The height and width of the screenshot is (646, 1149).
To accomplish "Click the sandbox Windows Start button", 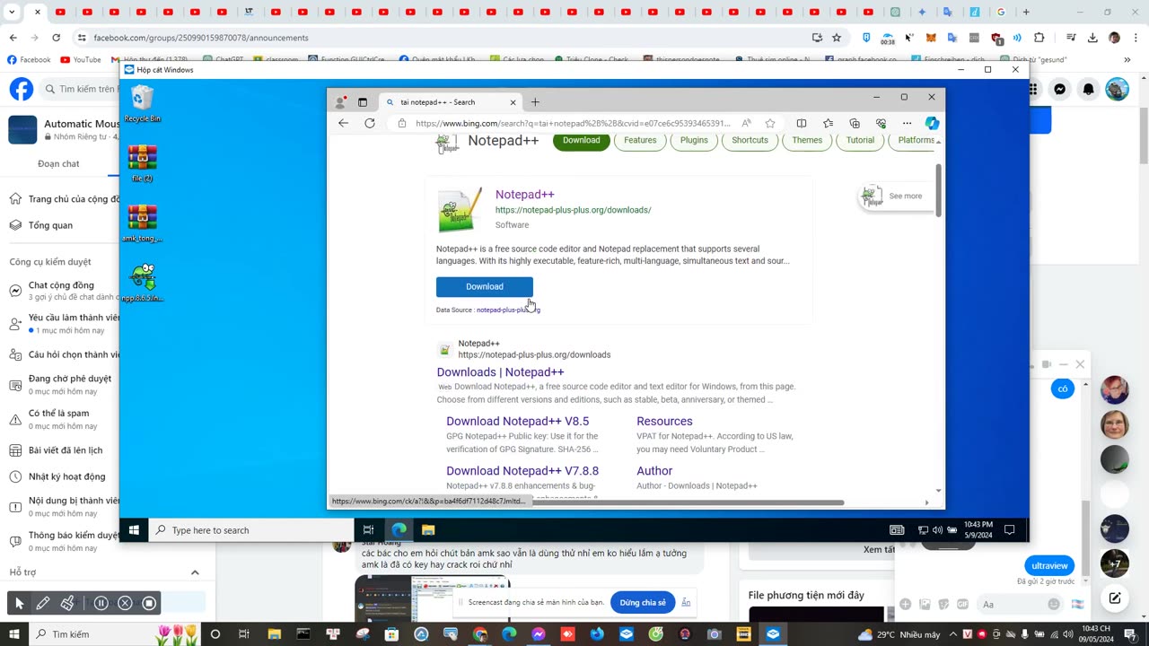I will pos(134,530).
